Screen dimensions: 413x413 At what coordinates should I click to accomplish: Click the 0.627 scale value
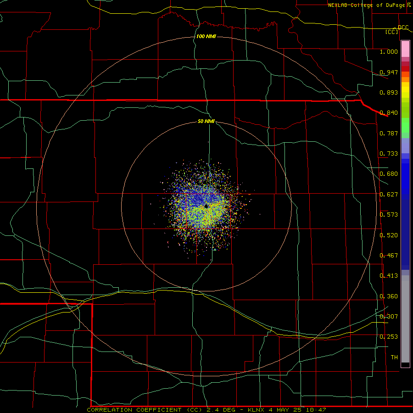(389, 195)
